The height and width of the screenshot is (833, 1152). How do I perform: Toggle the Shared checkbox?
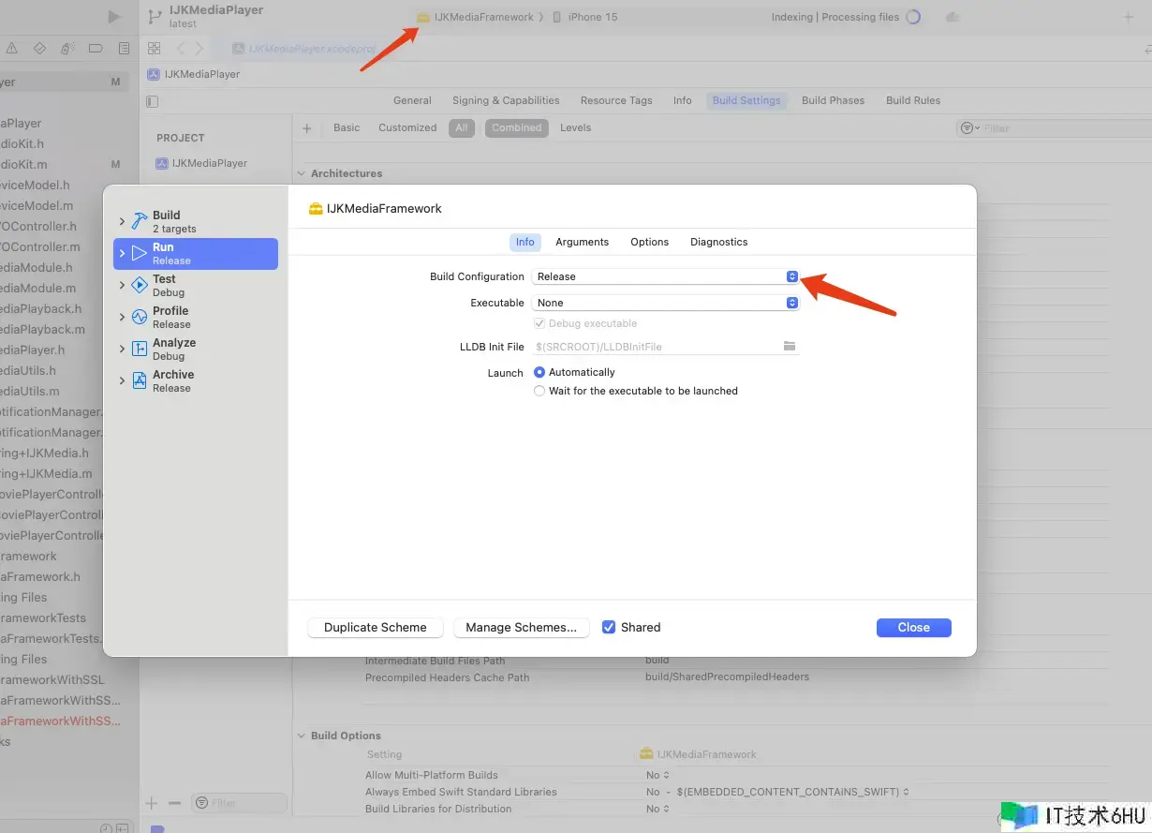click(x=609, y=628)
